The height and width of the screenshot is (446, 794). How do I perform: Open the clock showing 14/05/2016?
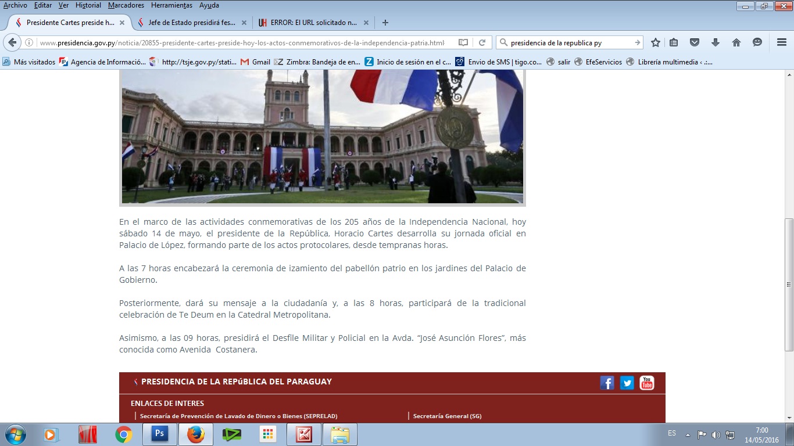(x=762, y=435)
